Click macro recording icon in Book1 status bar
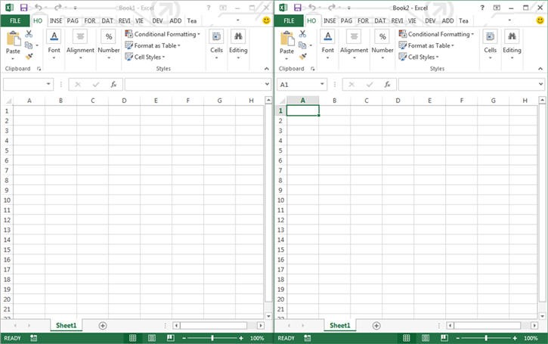 [x=33, y=338]
